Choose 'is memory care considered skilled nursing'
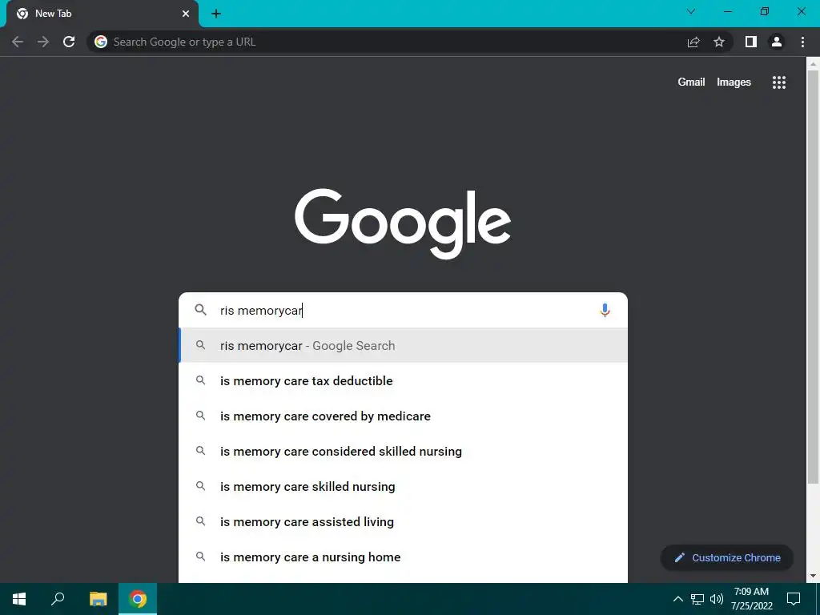820x615 pixels. (404, 452)
